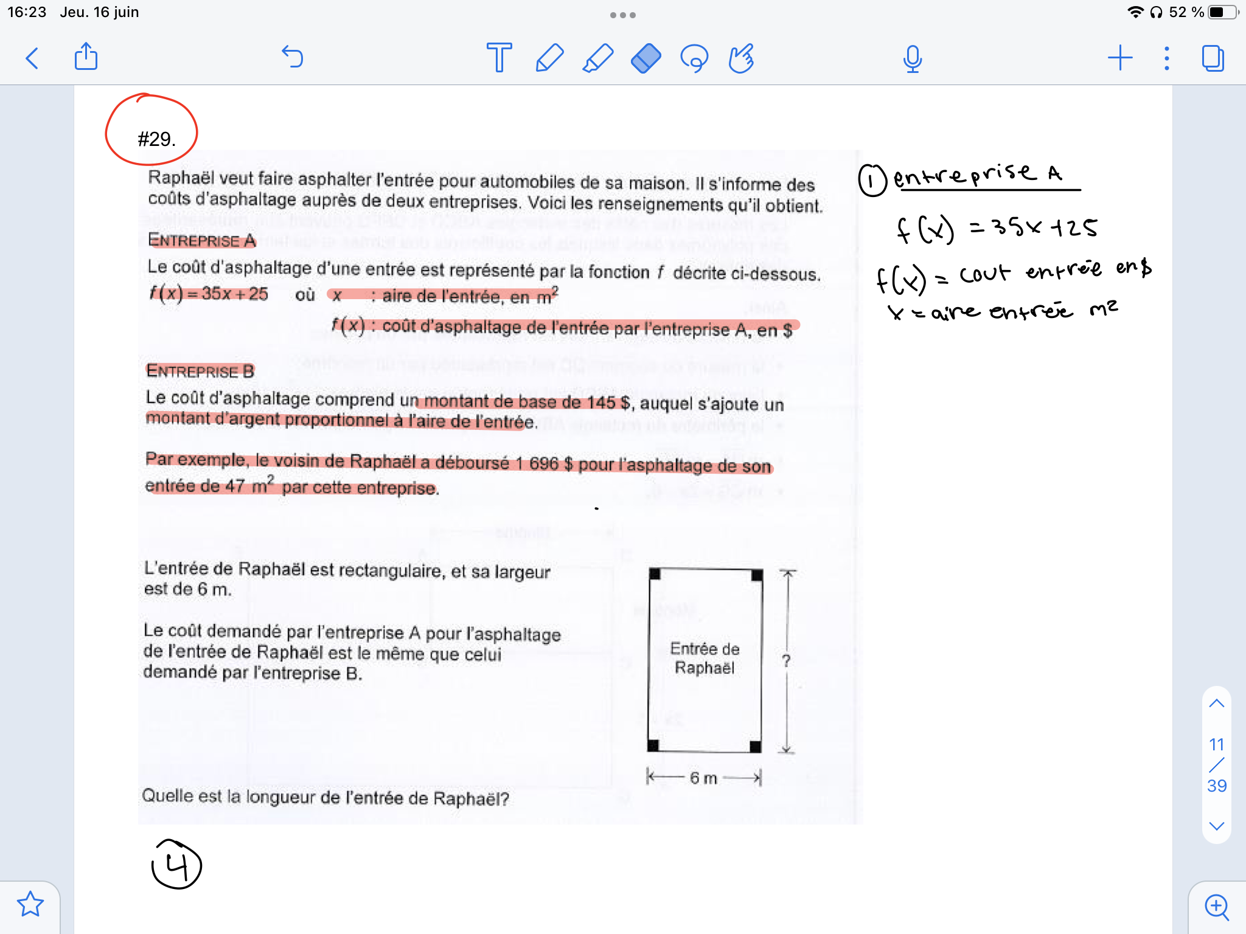This screenshot has width=1246, height=934.
Task: Select the Eraser tool
Action: click(x=646, y=58)
